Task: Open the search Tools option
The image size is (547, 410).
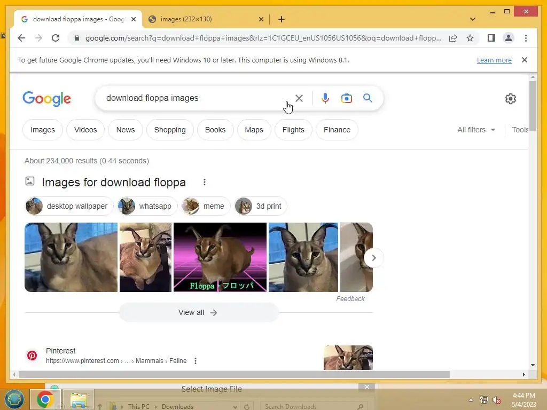Action: (520, 130)
